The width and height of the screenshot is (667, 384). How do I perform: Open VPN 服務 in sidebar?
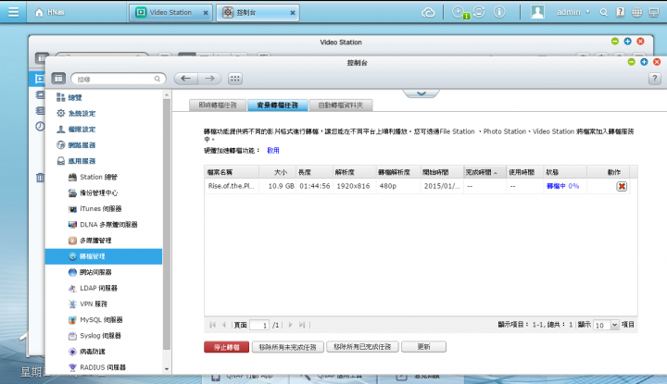coord(88,303)
